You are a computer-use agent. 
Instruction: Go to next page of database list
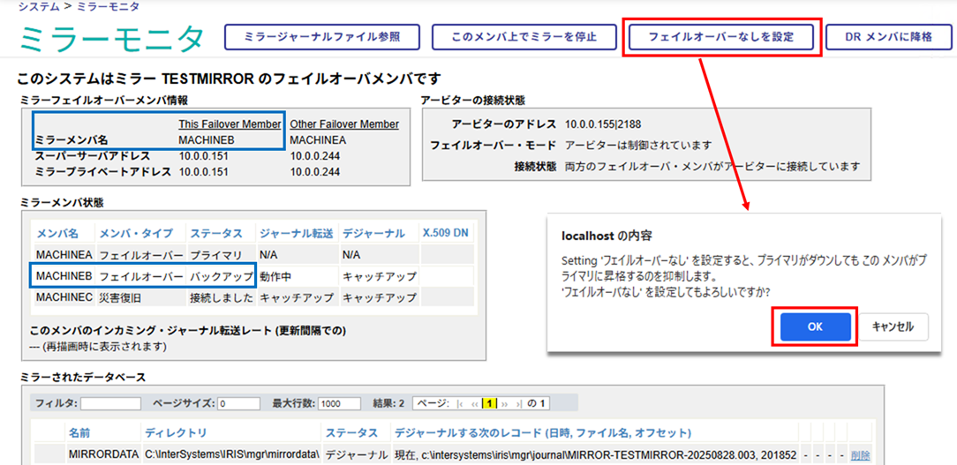(505, 403)
